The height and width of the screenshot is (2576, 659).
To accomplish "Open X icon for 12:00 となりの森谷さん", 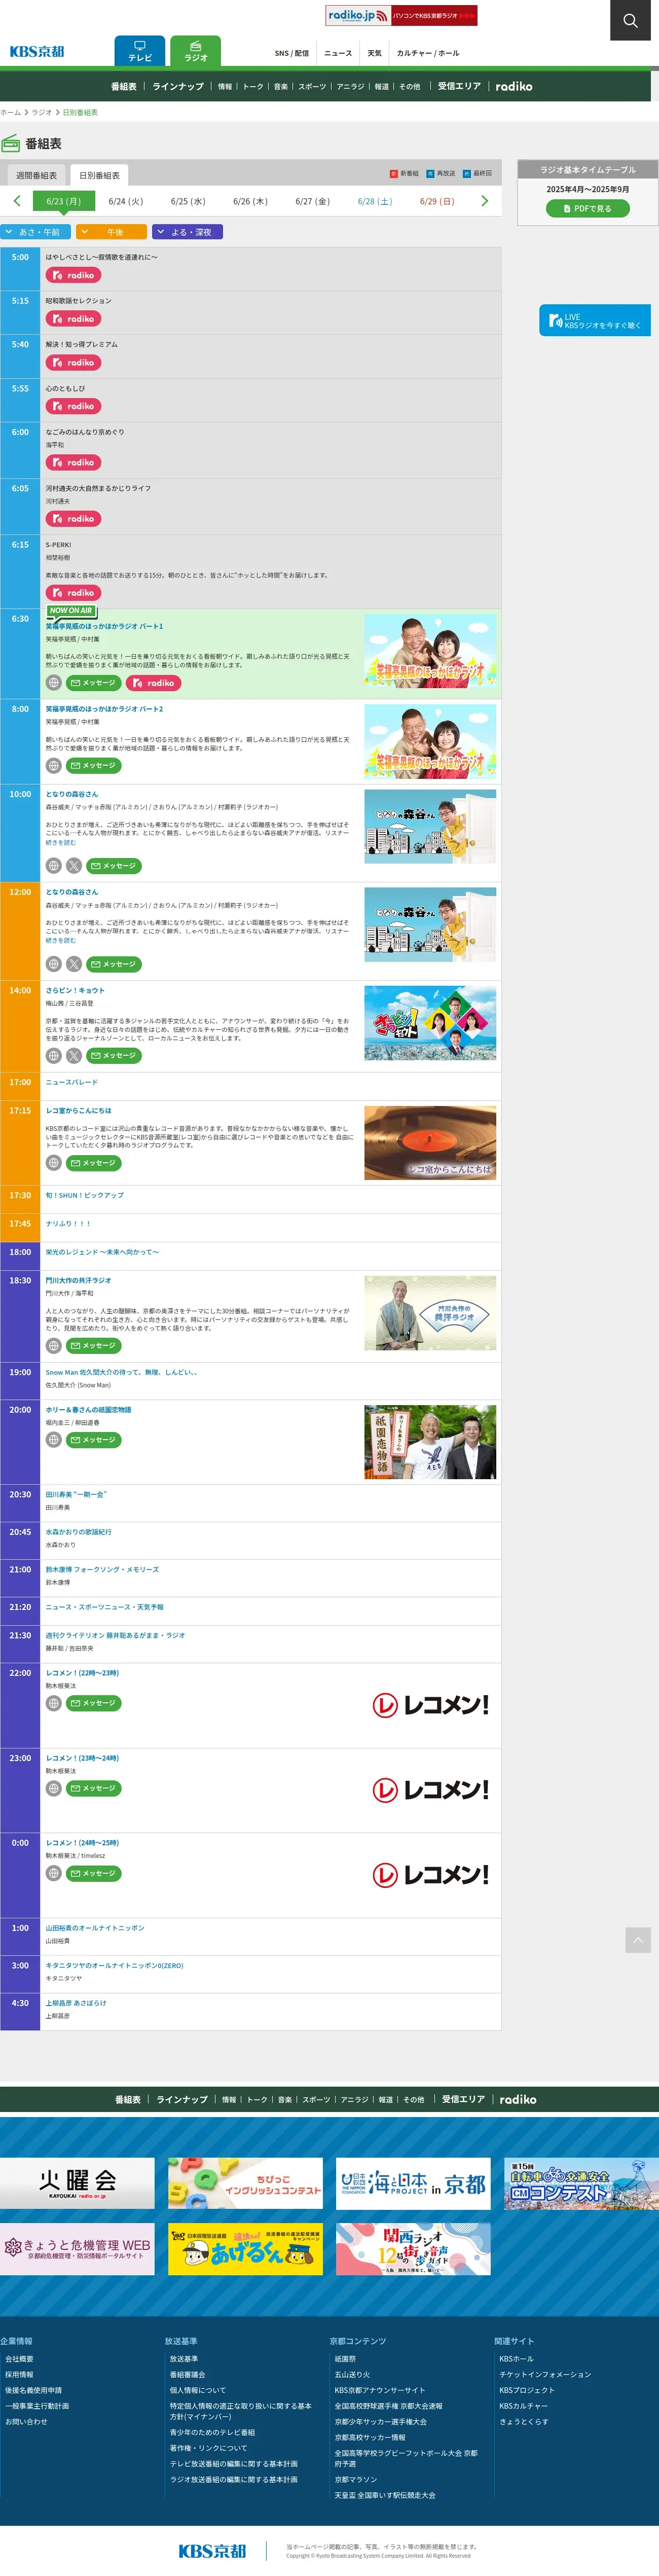I will (x=74, y=964).
